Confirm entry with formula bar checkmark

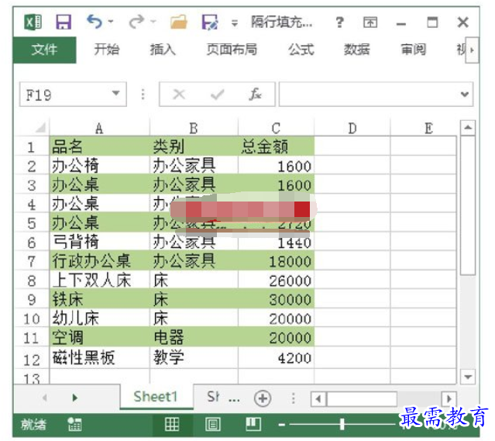pos(217,94)
